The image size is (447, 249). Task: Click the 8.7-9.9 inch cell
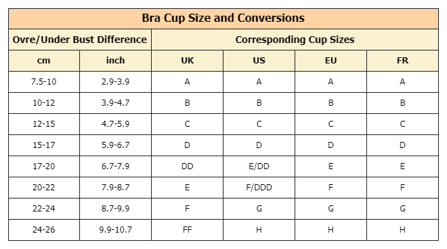pos(116,209)
